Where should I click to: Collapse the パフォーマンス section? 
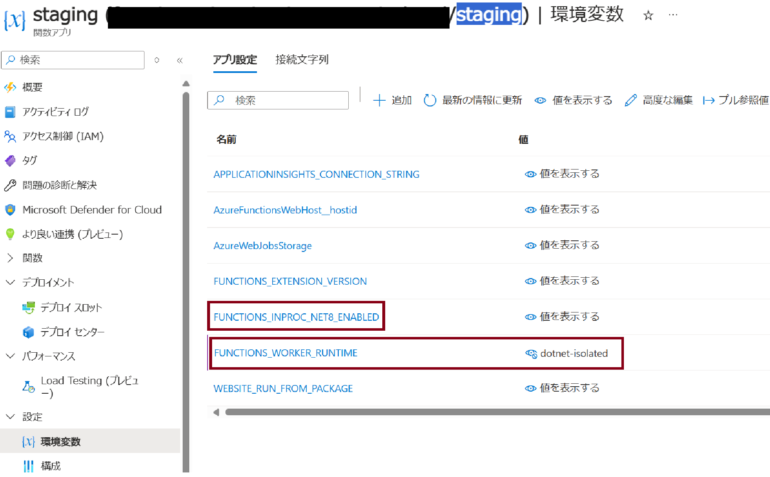click(10, 356)
